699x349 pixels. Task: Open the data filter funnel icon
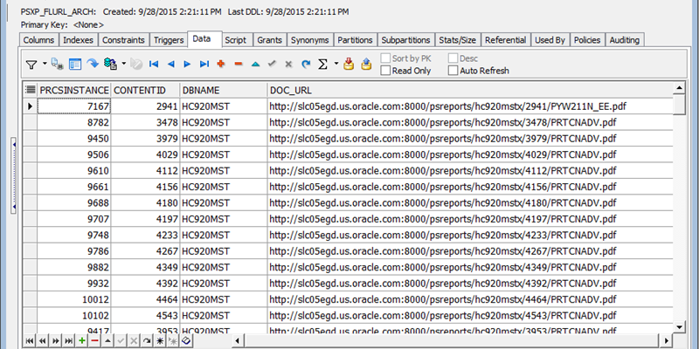point(31,65)
